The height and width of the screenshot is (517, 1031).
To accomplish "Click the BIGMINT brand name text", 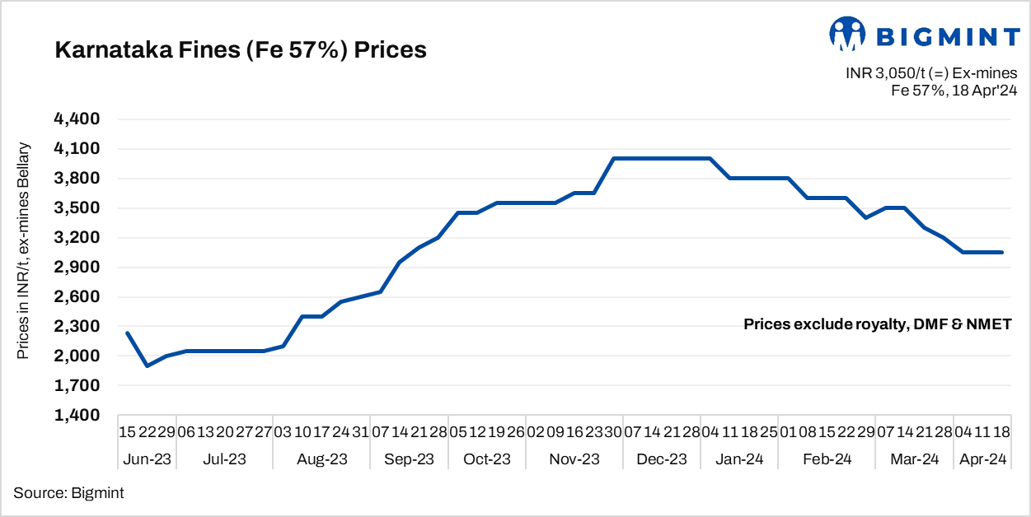I will (x=946, y=36).
